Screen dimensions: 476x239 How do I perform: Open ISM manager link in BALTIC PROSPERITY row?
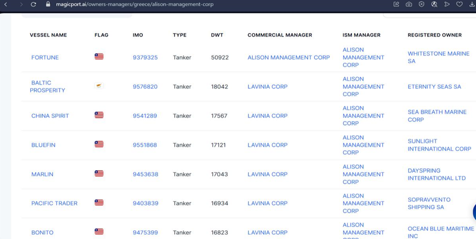pyautogui.click(x=363, y=86)
